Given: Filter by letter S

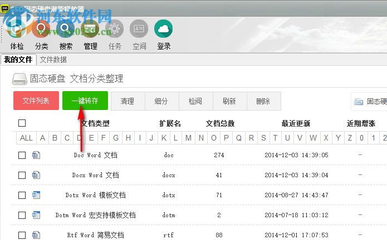Looking at the screenshot, I should pyautogui.click(x=263, y=138).
